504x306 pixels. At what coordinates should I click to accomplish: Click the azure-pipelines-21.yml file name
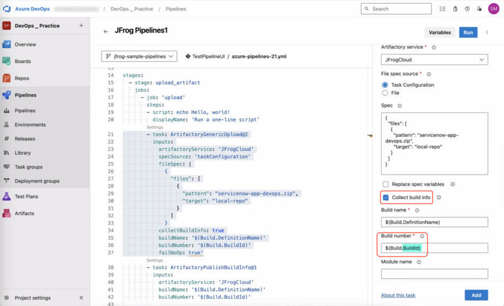click(x=259, y=57)
